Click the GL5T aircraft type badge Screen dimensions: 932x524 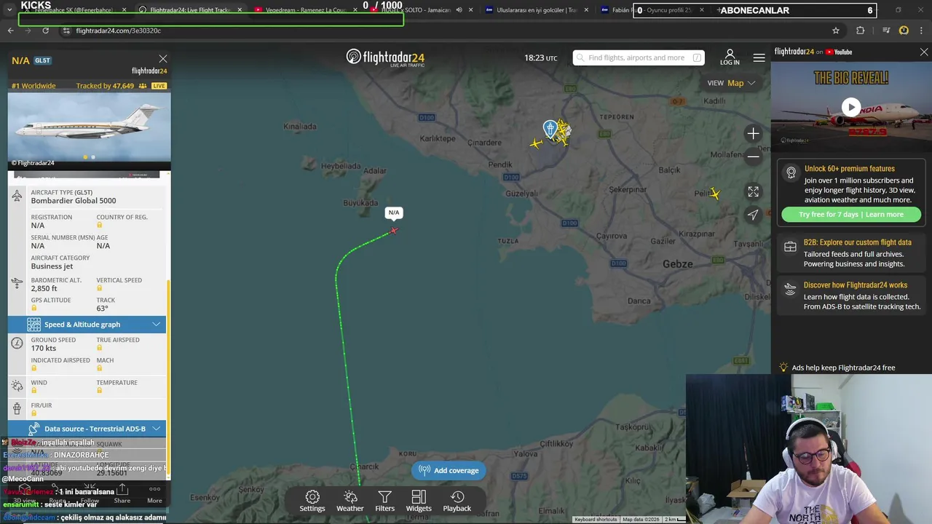pyautogui.click(x=42, y=60)
